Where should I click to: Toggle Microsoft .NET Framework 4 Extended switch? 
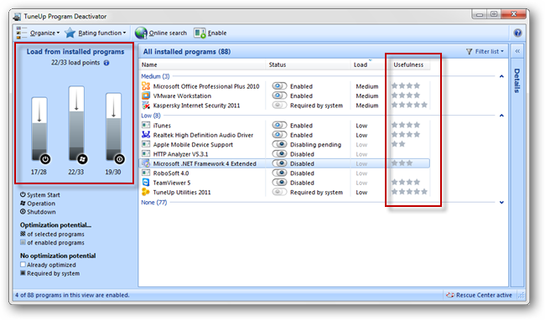(x=279, y=163)
